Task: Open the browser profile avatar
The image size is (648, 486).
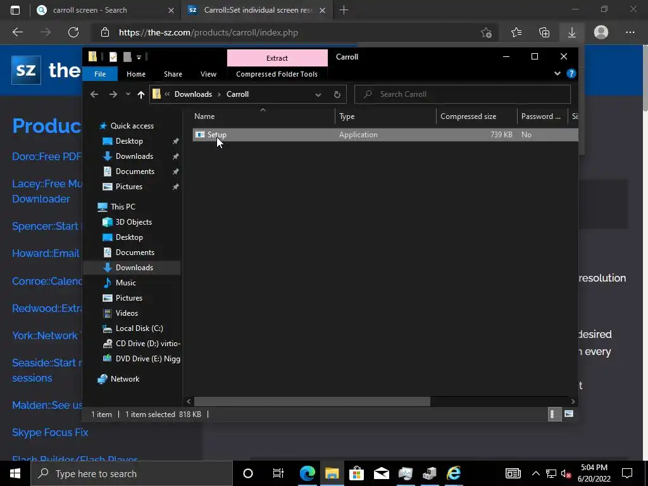Action: click(x=601, y=32)
